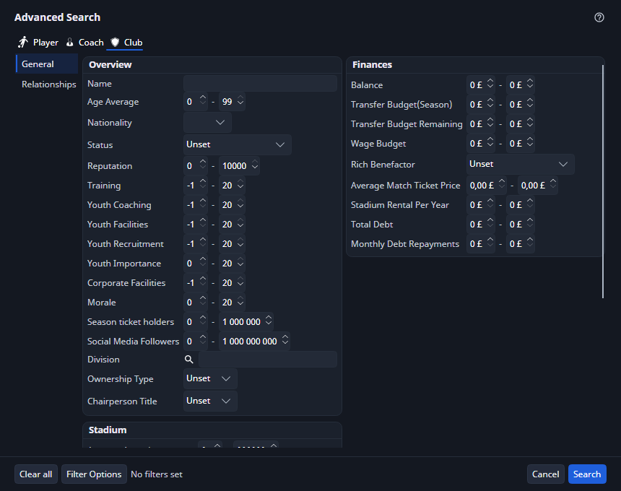621x491 pixels.
Task: Open the Ownership Type dropdown
Action: [x=210, y=378]
